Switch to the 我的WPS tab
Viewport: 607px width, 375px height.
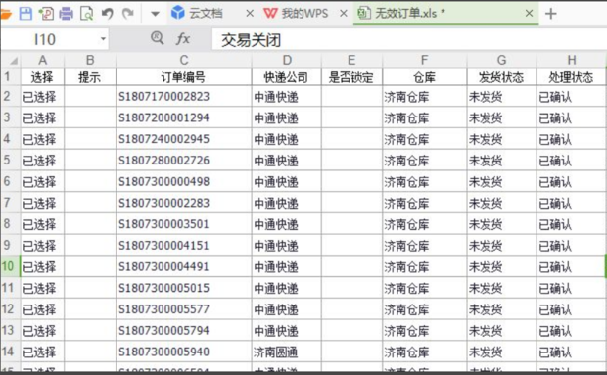304,13
